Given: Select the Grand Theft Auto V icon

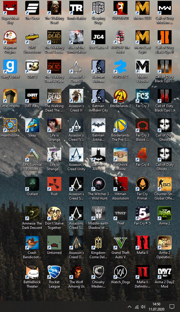Looking at the screenshot, I should click(120, 243).
